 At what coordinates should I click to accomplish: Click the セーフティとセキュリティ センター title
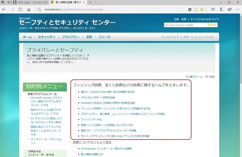pyautogui.click(x=67, y=23)
